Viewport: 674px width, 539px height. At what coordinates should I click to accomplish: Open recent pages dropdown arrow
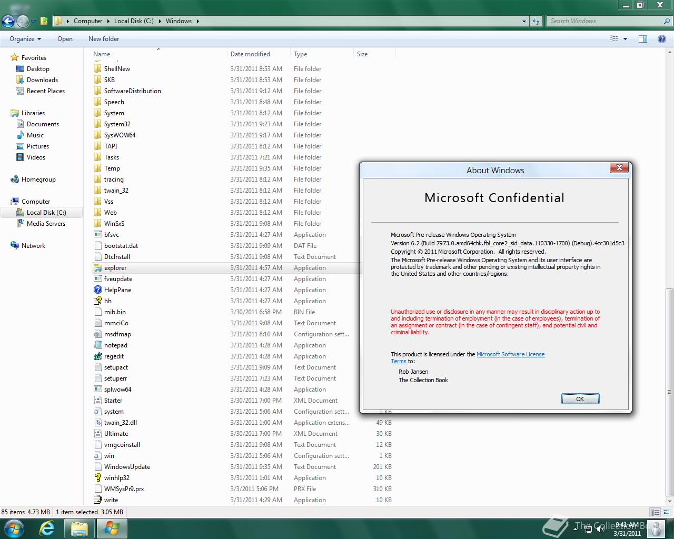pos(34,22)
